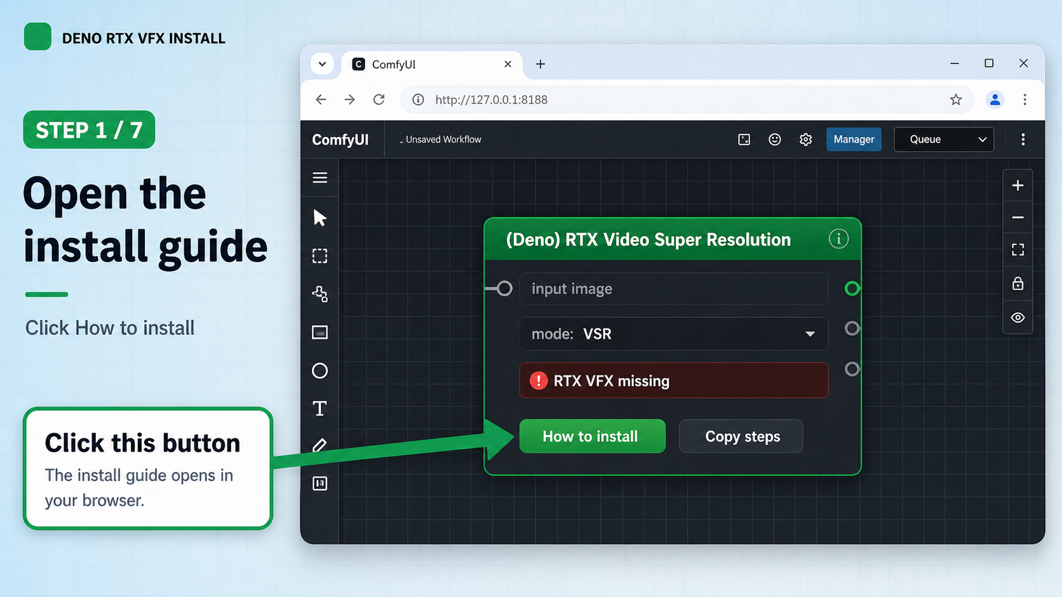Image resolution: width=1062 pixels, height=597 pixels.
Task: Zoom out of the canvas
Action: pos(1018,218)
